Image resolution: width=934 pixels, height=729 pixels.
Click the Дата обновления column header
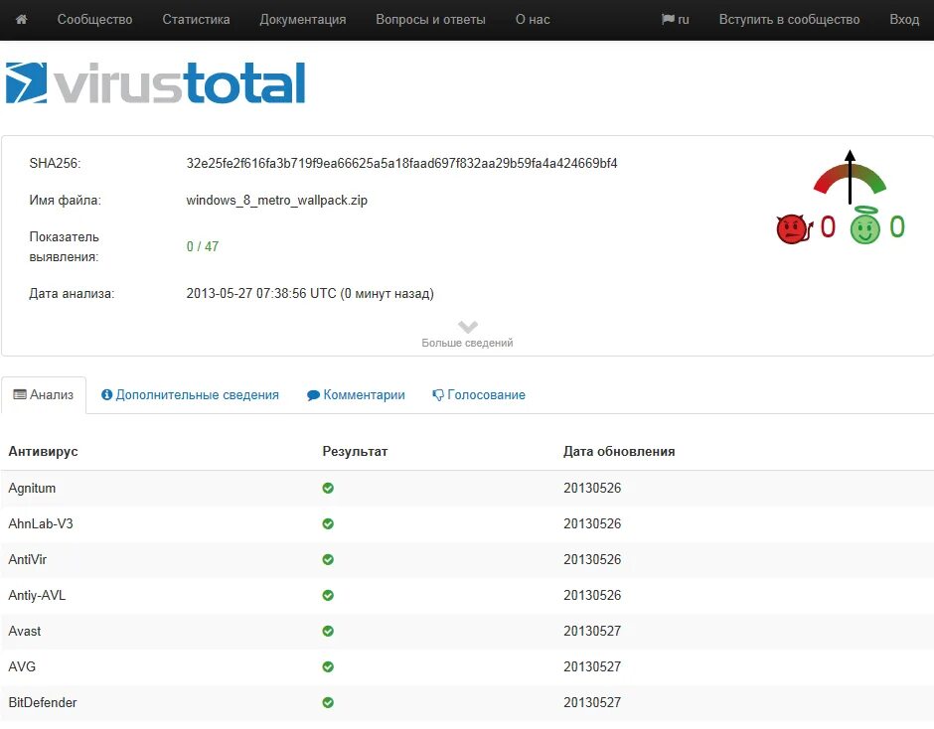619,452
